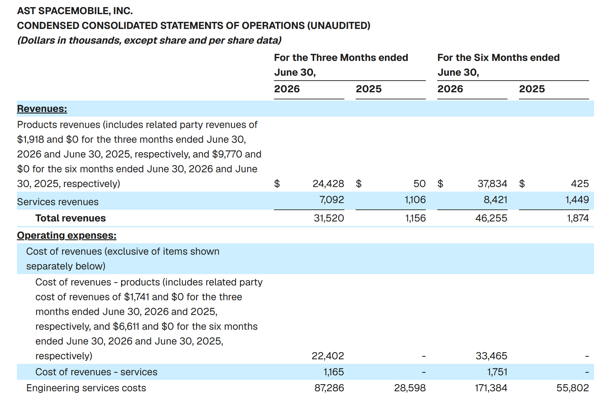Select cost of products value 33,465
594x394 pixels.
point(492,356)
